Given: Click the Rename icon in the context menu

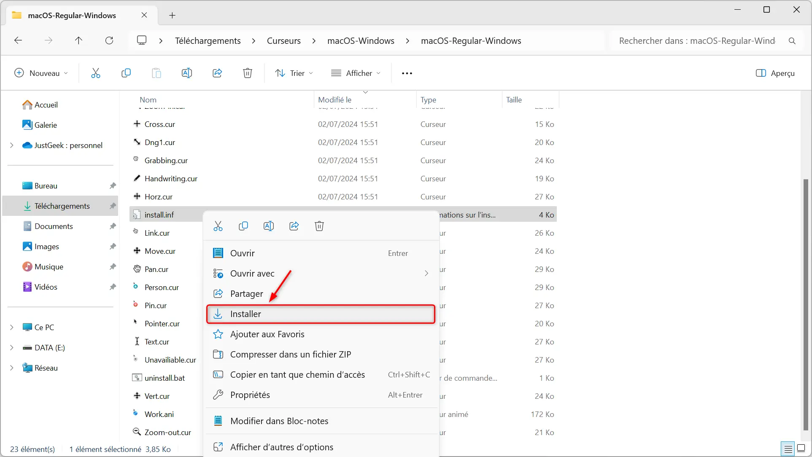Looking at the screenshot, I should pos(269,226).
